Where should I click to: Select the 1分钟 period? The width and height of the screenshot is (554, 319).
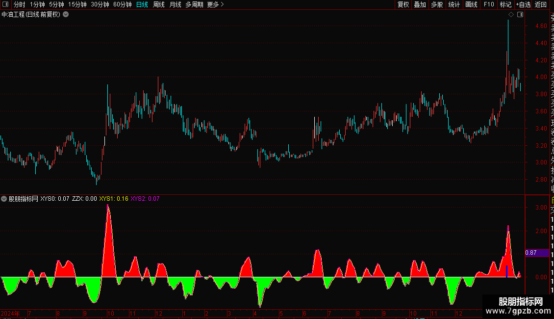tap(37, 4)
